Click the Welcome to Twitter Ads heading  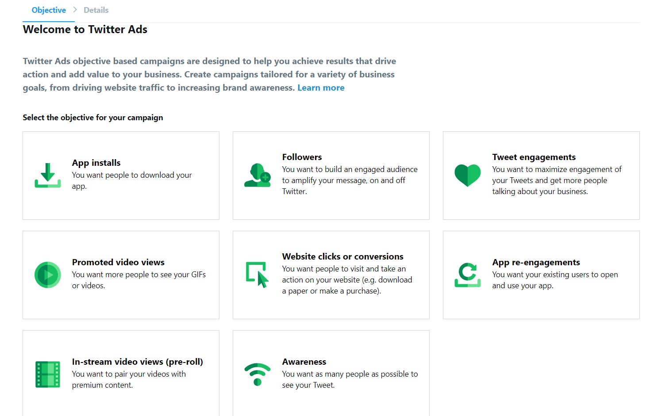point(85,30)
